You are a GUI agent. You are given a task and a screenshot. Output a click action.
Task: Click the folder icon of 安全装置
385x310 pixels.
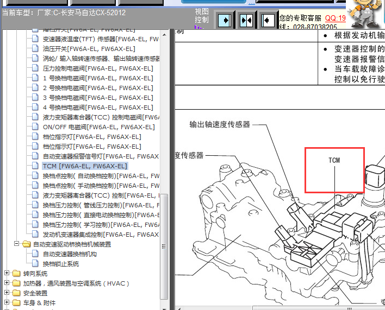click(16, 293)
